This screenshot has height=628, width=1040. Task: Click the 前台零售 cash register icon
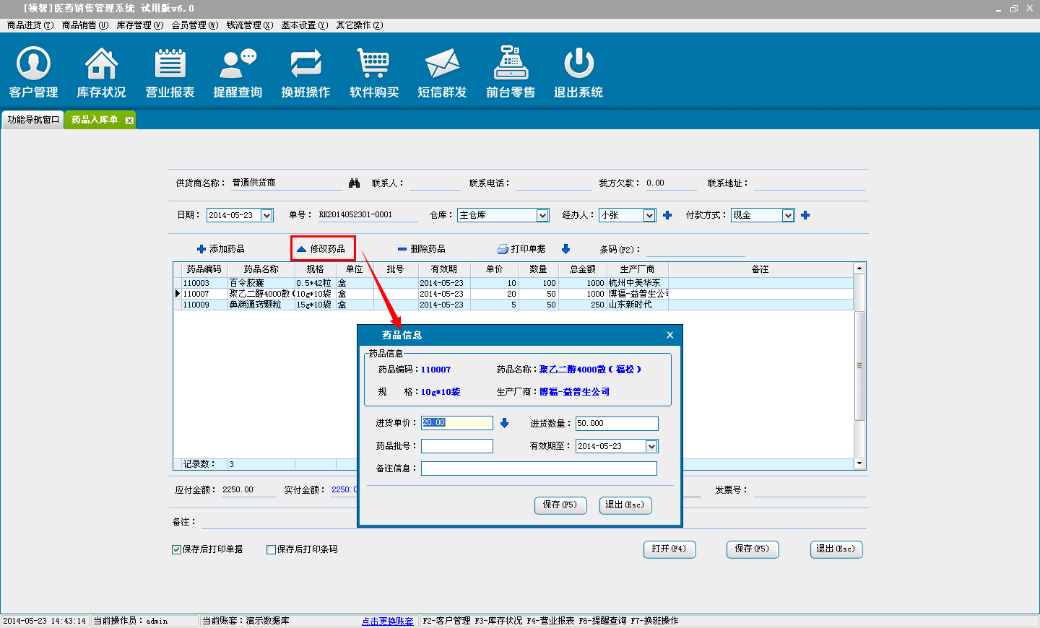pos(511,64)
